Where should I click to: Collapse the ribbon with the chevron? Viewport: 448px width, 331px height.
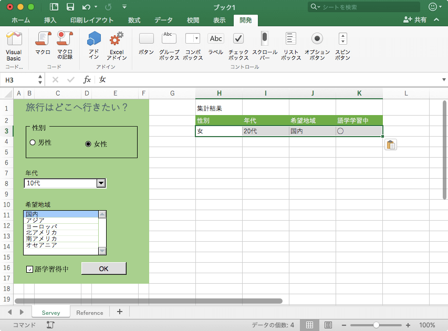coord(436,20)
